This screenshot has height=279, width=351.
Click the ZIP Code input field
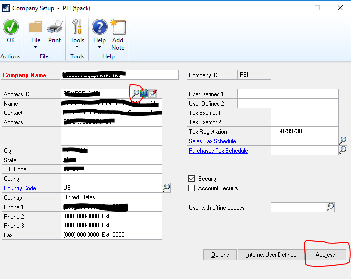111,169
